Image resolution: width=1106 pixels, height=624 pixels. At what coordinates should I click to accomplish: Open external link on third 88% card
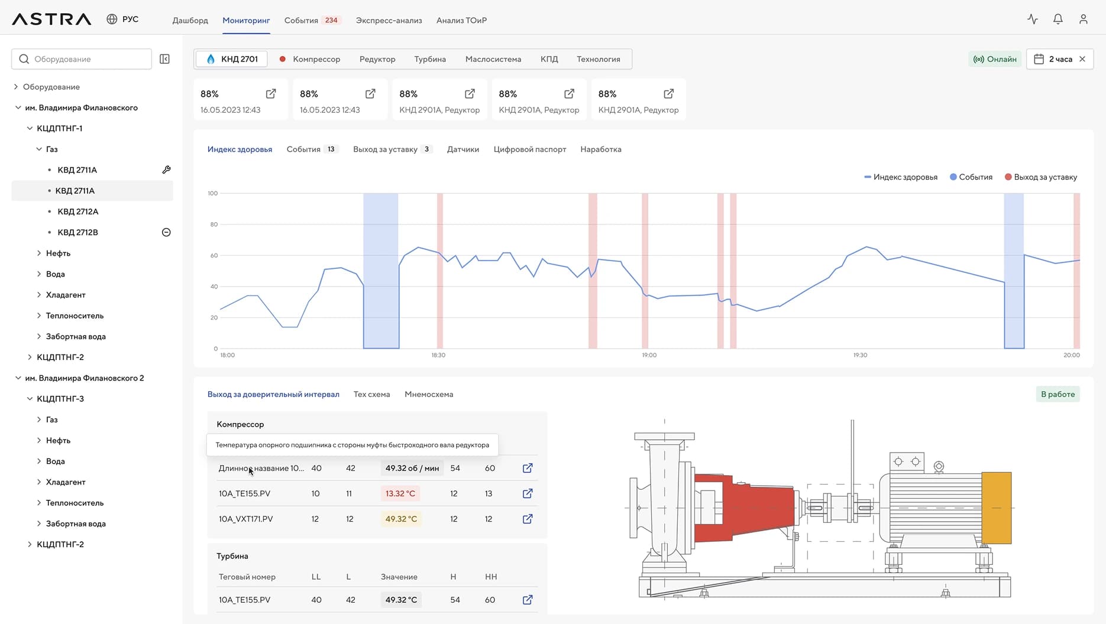pos(470,93)
